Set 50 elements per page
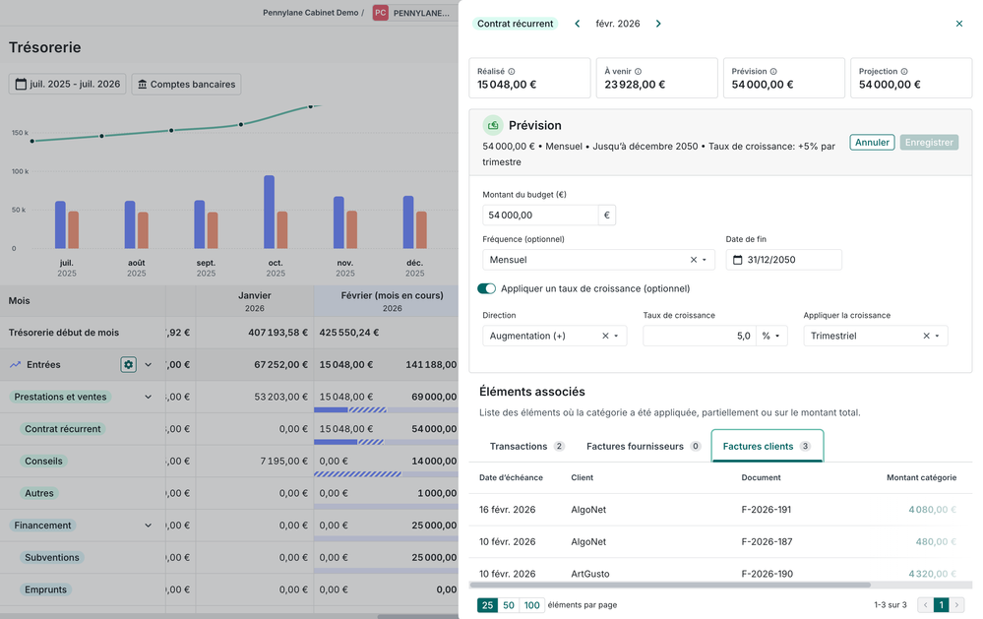The width and height of the screenshot is (983, 619). tap(509, 605)
